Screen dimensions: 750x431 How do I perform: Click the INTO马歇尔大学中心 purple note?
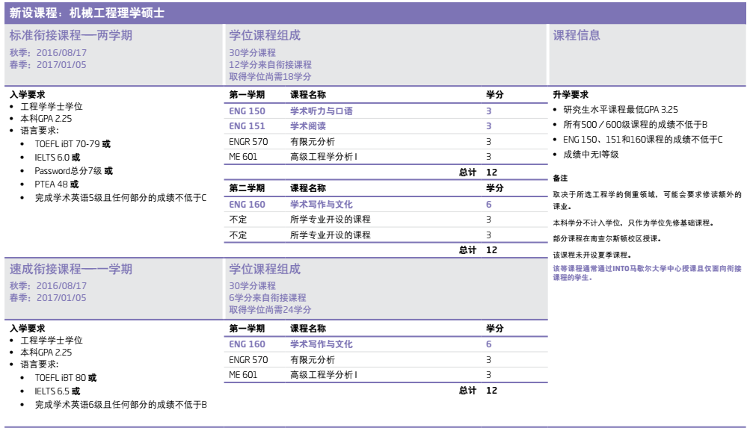tap(647, 272)
